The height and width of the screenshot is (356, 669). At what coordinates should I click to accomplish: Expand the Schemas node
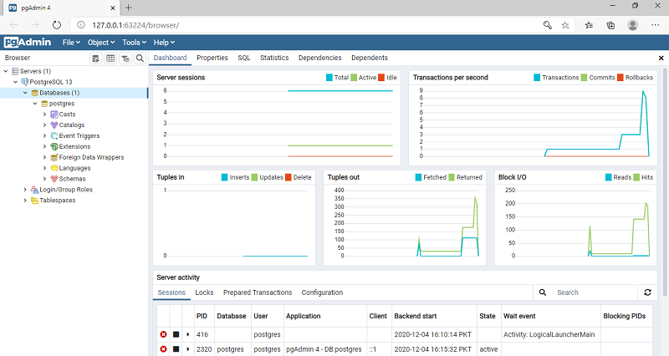[x=45, y=179]
